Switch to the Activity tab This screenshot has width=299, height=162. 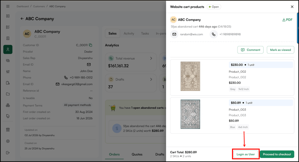129,33
